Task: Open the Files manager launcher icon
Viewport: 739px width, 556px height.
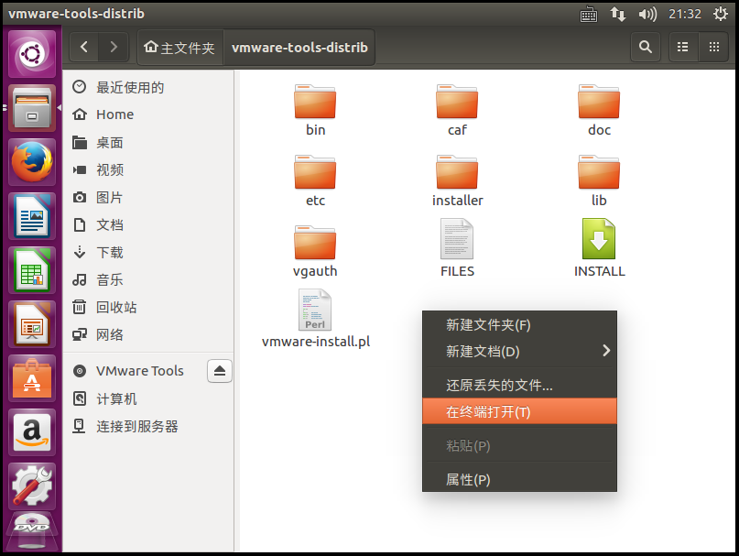Action: pos(32,108)
